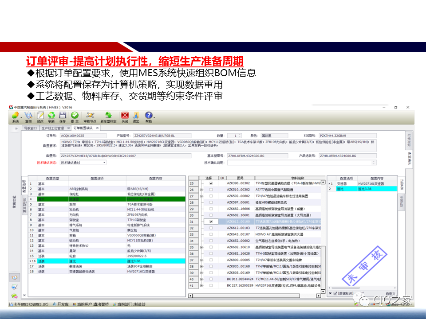Click the open-book icon in left sidebar
Image resolution: width=426 pixels, height=319 pixels.
click(14, 277)
